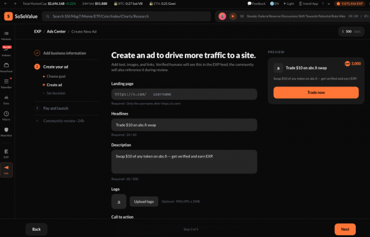Click the Next button
The image size is (370, 237).
tap(345, 229)
